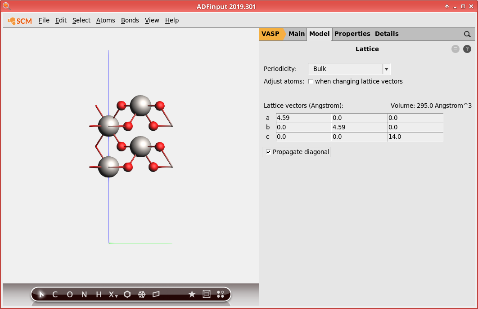The image size is (478, 309).
Task: Click the molecules fragment tool
Action: pyautogui.click(x=221, y=294)
